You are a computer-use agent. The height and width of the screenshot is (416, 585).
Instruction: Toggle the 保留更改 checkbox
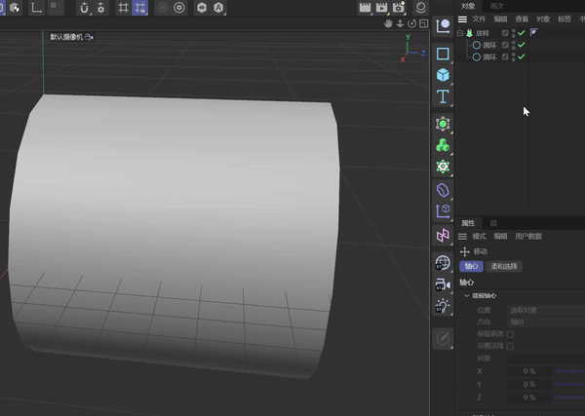coord(510,334)
